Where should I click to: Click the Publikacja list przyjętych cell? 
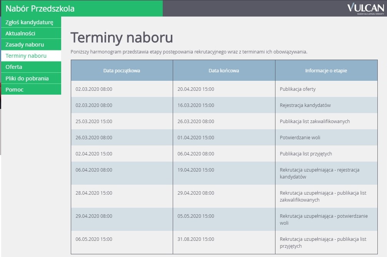[x=306, y=154]
